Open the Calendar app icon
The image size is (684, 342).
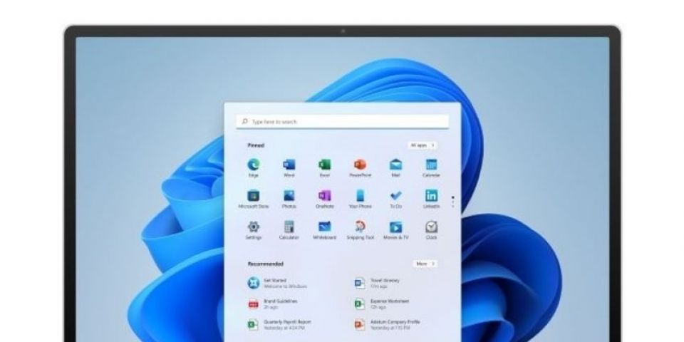(x=432, y=165)
